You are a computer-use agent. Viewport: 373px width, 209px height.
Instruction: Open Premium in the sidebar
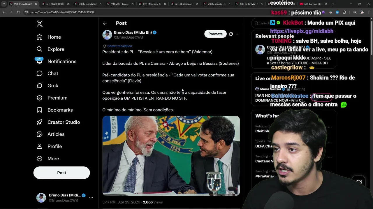click(x=52, y=98)
